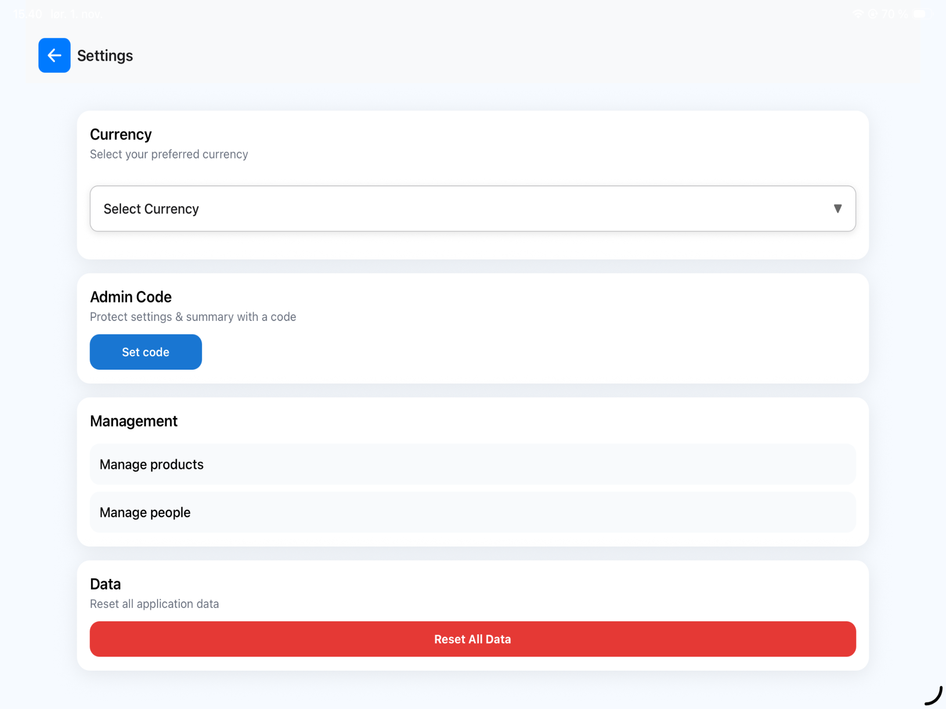The image size is (946, 709).
Task: Click 'Reset all application data' text
Action: (x=154, y=603)
